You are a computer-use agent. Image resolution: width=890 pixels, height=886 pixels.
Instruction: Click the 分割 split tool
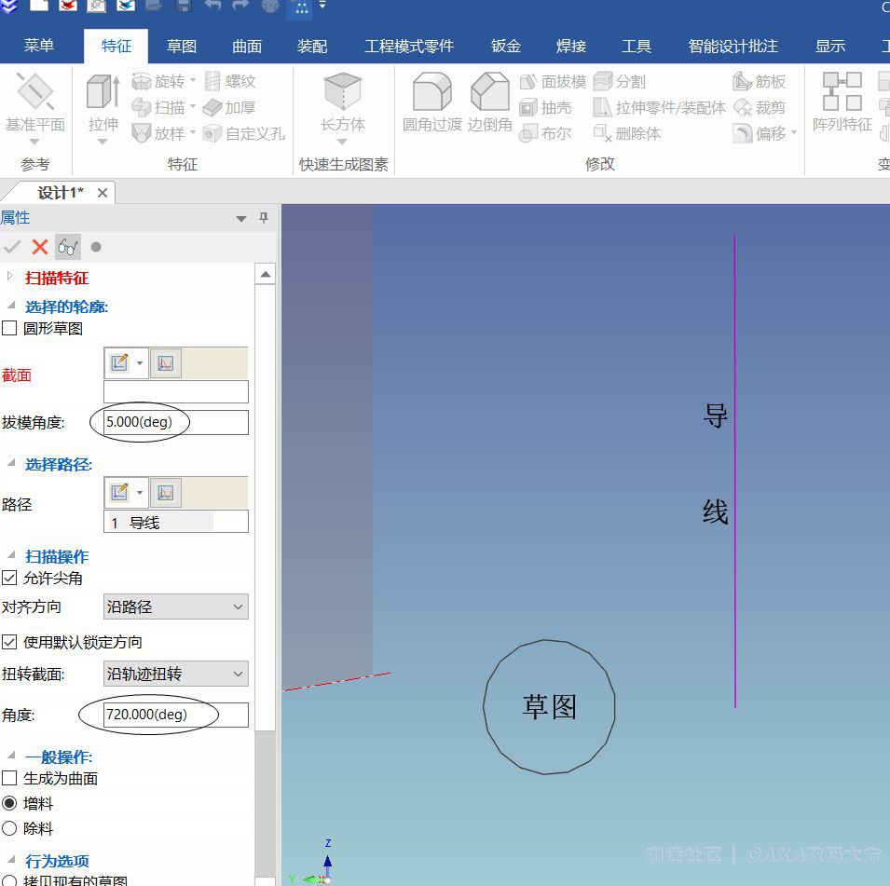[619, 81]
